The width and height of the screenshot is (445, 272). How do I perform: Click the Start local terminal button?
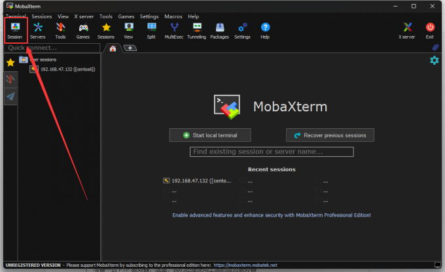pyautogui.click(x=210, y=135)
